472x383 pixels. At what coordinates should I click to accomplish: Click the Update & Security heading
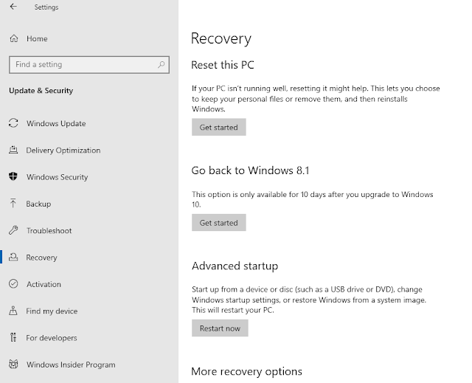coord(41,90)
